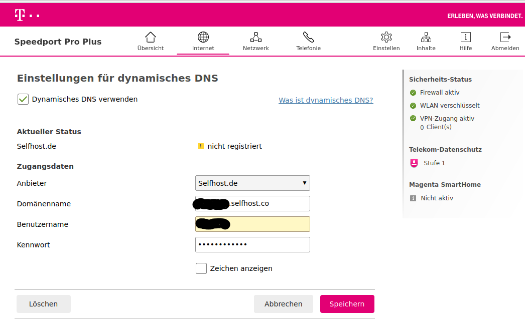
Task: Click green check icon next to Firewall aktiv
Action: (413, 93)
